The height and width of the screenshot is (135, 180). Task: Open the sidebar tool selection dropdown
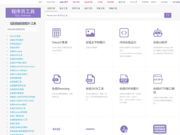(x=22, y=29)
